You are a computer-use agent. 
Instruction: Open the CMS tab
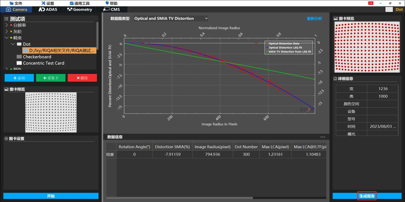tap(112, 9)
